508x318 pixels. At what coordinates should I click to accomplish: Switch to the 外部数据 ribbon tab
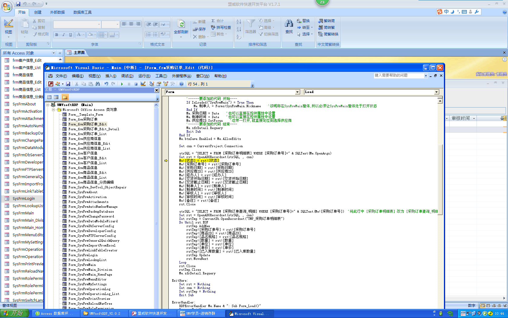click(x=57, y=12)
